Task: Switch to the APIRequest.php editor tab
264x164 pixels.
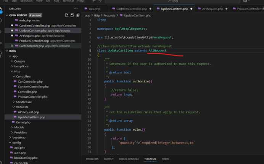Action: pyautogui.click(x=212, y=9)
